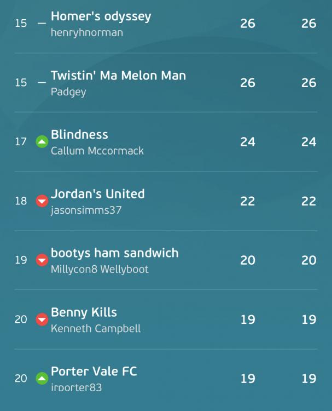Click manager name jasonsimms37
The width and height of the screenshot is (332, 411).
coord(86,210)
